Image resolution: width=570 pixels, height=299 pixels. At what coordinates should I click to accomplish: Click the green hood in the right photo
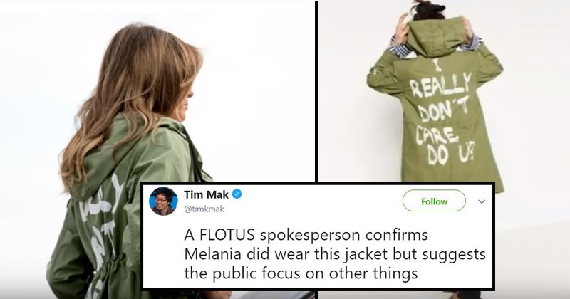point(435,36)
